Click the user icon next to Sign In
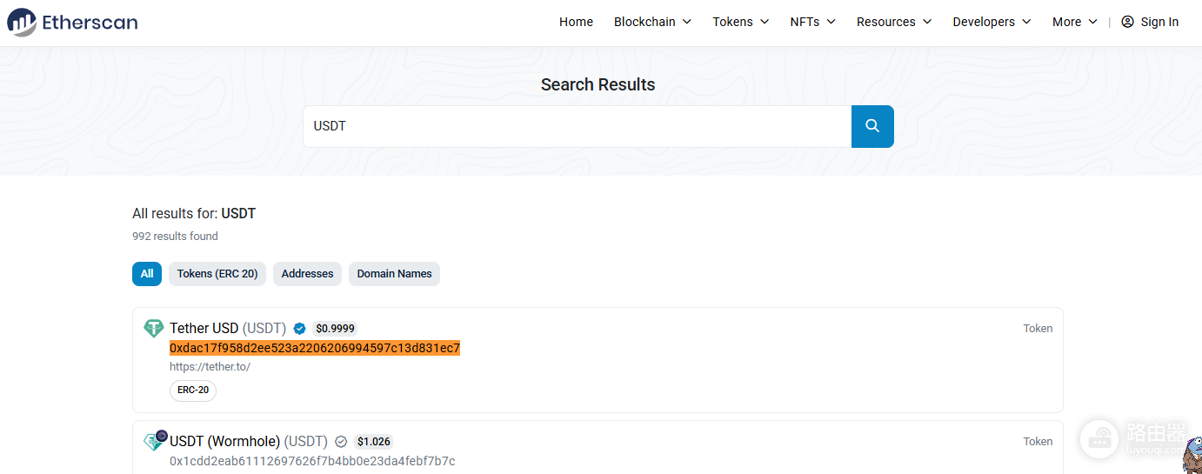The image size is (1202, 474). click(x=1127, y=22)
